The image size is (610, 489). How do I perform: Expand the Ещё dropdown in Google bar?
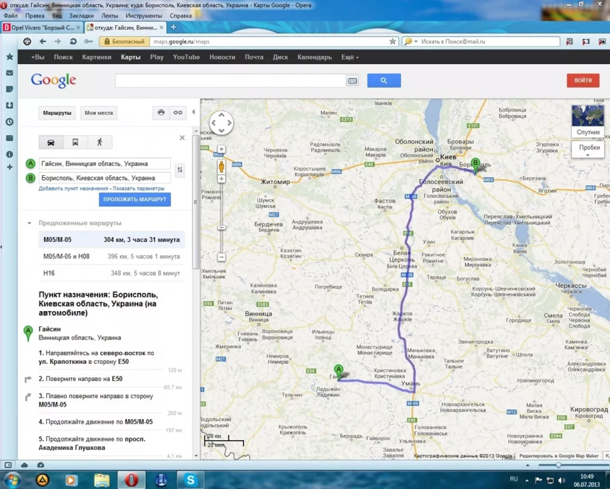point(350,57)
